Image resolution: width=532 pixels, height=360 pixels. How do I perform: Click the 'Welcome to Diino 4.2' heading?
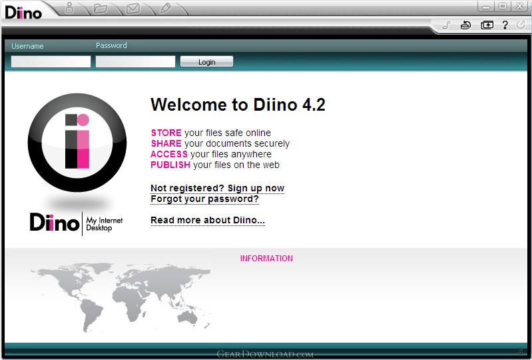coord(238,104)
